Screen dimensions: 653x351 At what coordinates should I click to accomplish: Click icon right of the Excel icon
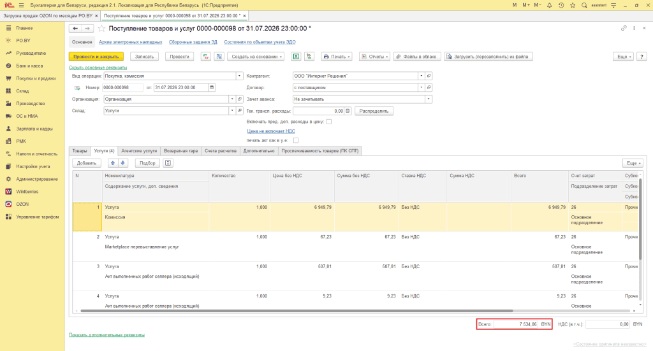tap(309, 57)
